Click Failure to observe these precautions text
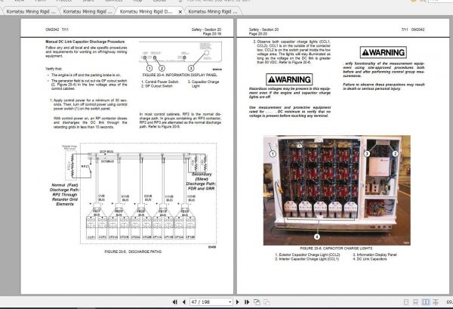 [384, 87]
